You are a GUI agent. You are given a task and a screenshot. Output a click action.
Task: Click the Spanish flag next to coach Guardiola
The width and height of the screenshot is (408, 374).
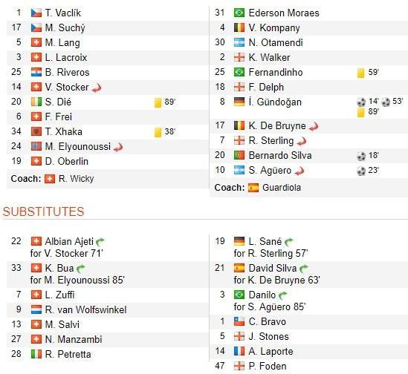[253, 188]
